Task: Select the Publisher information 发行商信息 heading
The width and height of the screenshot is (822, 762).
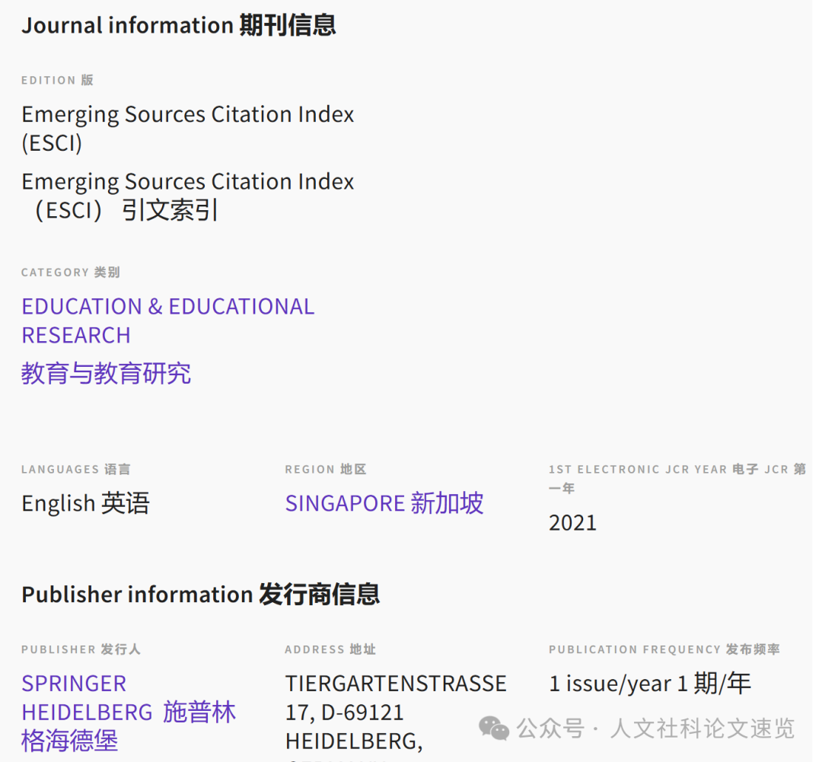Action: point(200,595)
